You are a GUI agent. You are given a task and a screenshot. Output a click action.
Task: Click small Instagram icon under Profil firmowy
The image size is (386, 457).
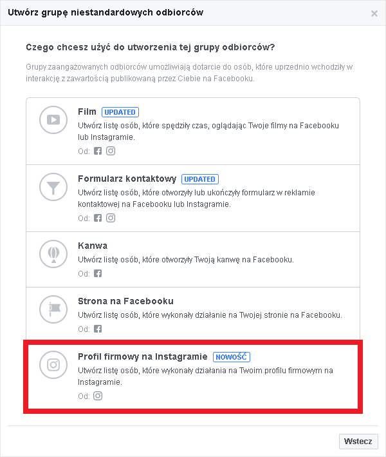point(98,396)
